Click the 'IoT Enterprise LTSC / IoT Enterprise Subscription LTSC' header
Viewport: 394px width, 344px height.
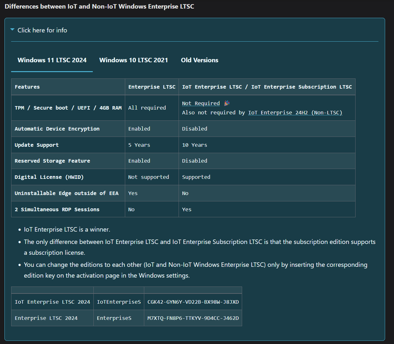[x=267, y=87]
